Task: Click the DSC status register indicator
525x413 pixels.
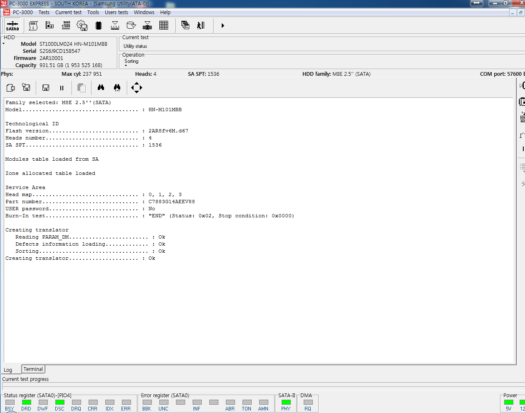Action: coord(59,402)
